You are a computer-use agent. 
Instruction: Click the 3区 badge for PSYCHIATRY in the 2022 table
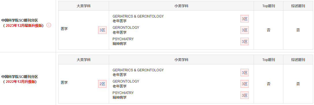(x=244, y=95)
